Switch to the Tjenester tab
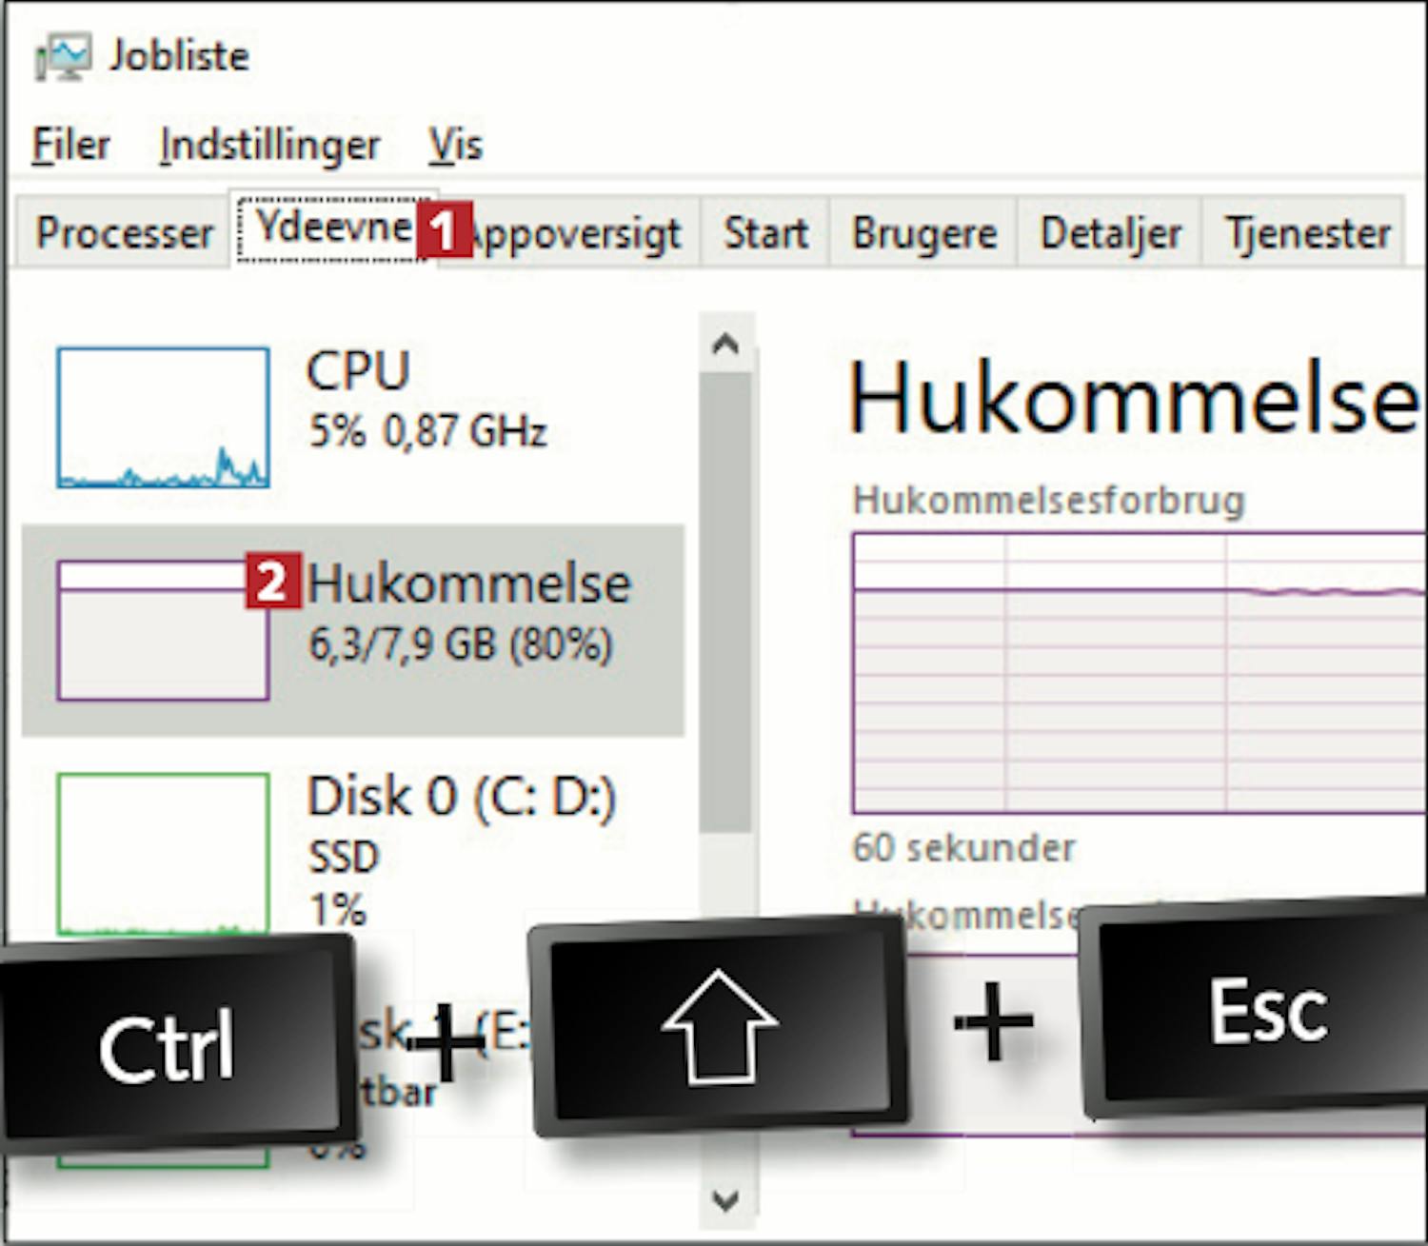This screenshot has width=1428, height=1246. 1306,232
